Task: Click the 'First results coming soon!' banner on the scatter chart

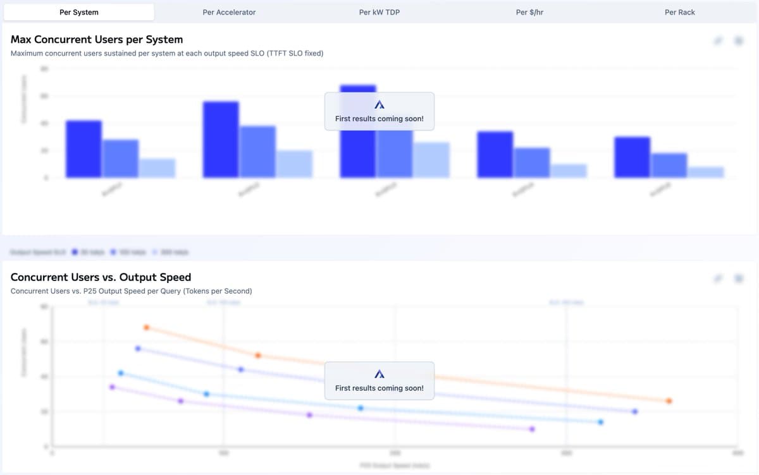Action: pyautogui.click(x=379, y=381)
